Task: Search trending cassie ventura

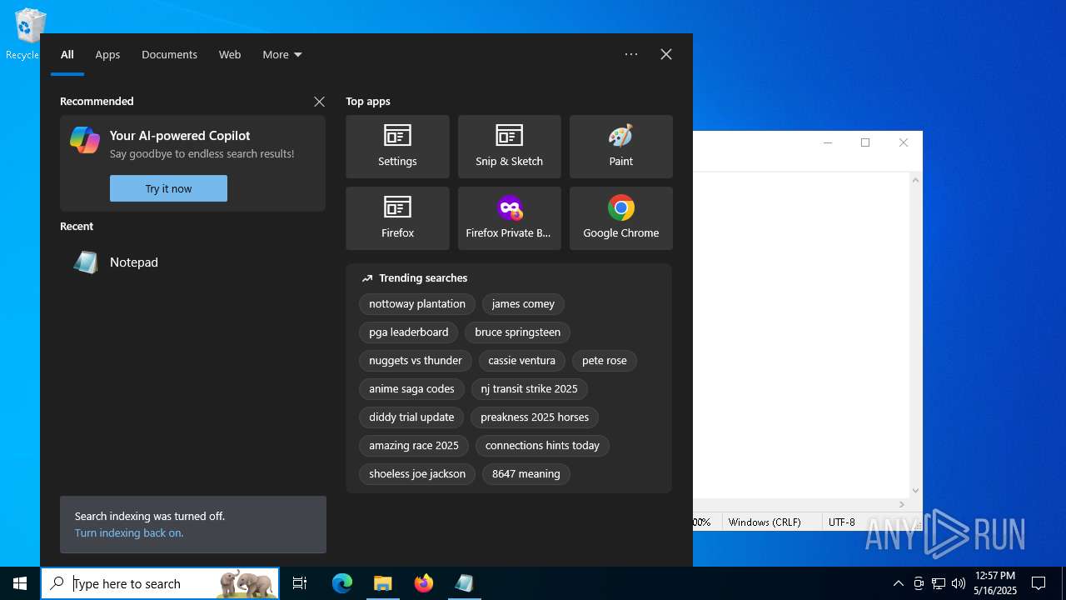Action: (521, 361)
